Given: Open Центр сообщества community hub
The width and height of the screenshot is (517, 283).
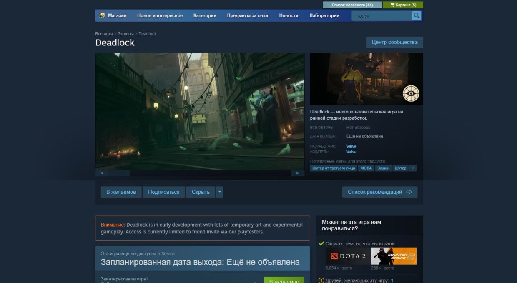Looking at the screenshot, I should tap(394, 42).
